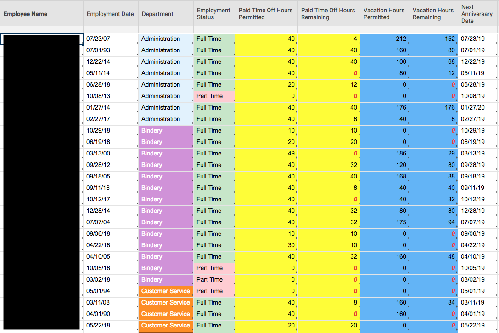
Task: Select the employment date 04/22/18
Action: (x=111, y=245)
